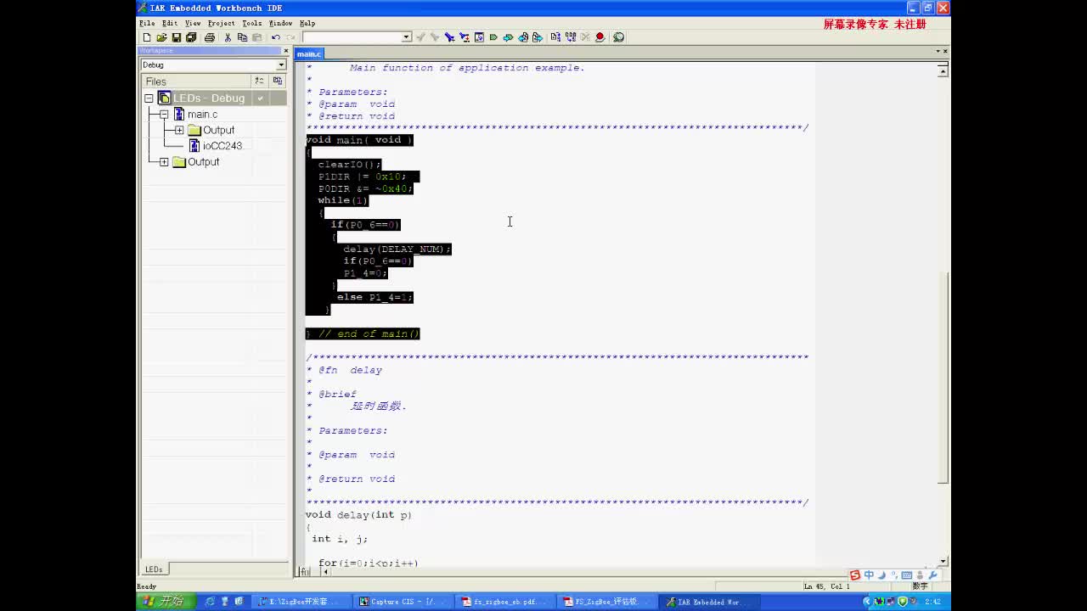
Task: Select main.c in the workspace tree
Action: [x=202, y=114]
